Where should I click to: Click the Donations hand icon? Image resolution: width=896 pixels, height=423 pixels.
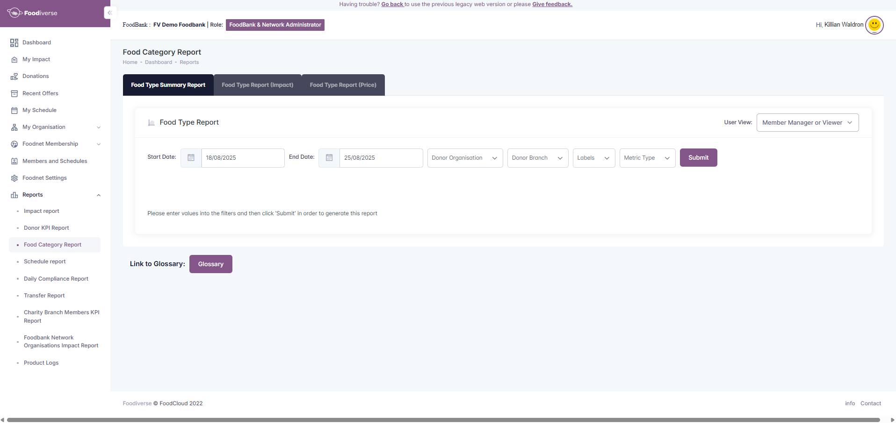(14, 77)
